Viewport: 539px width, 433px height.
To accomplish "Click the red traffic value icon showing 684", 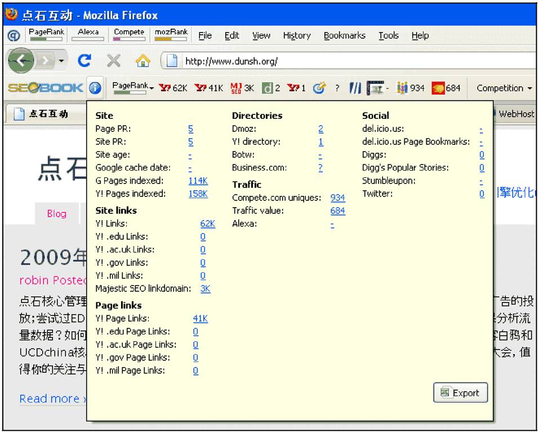I will [438, 88].
